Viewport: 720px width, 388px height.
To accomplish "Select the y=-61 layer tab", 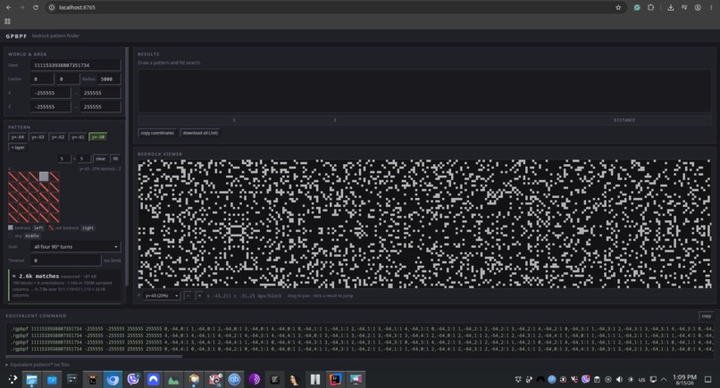I will pyautogui.click(x=78, y=136).
